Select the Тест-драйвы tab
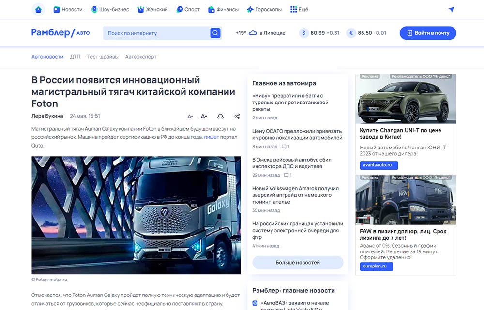Viewport: 484px width, 310px height. (103, 57)
